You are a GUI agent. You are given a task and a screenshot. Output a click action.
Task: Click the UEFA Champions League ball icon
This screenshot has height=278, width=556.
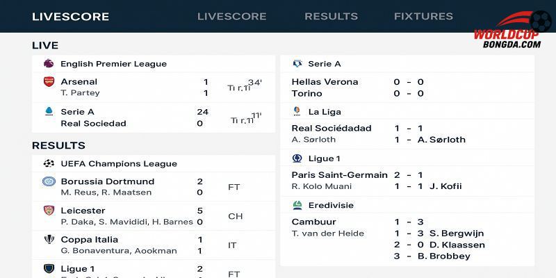[x=49, y=163]
